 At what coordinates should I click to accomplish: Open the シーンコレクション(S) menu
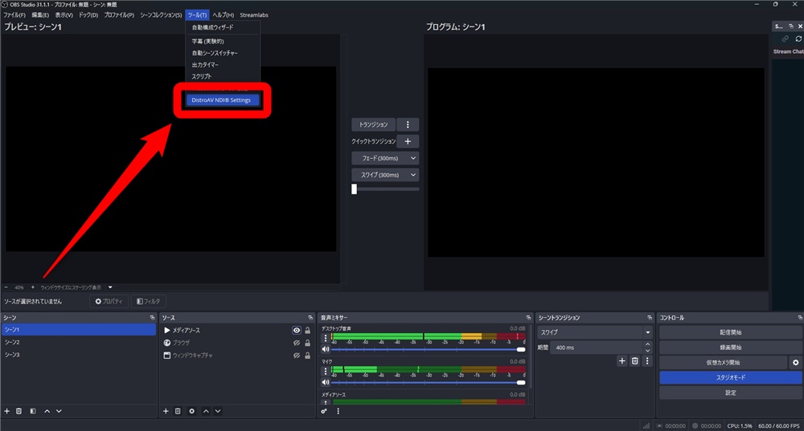point(161,14)
